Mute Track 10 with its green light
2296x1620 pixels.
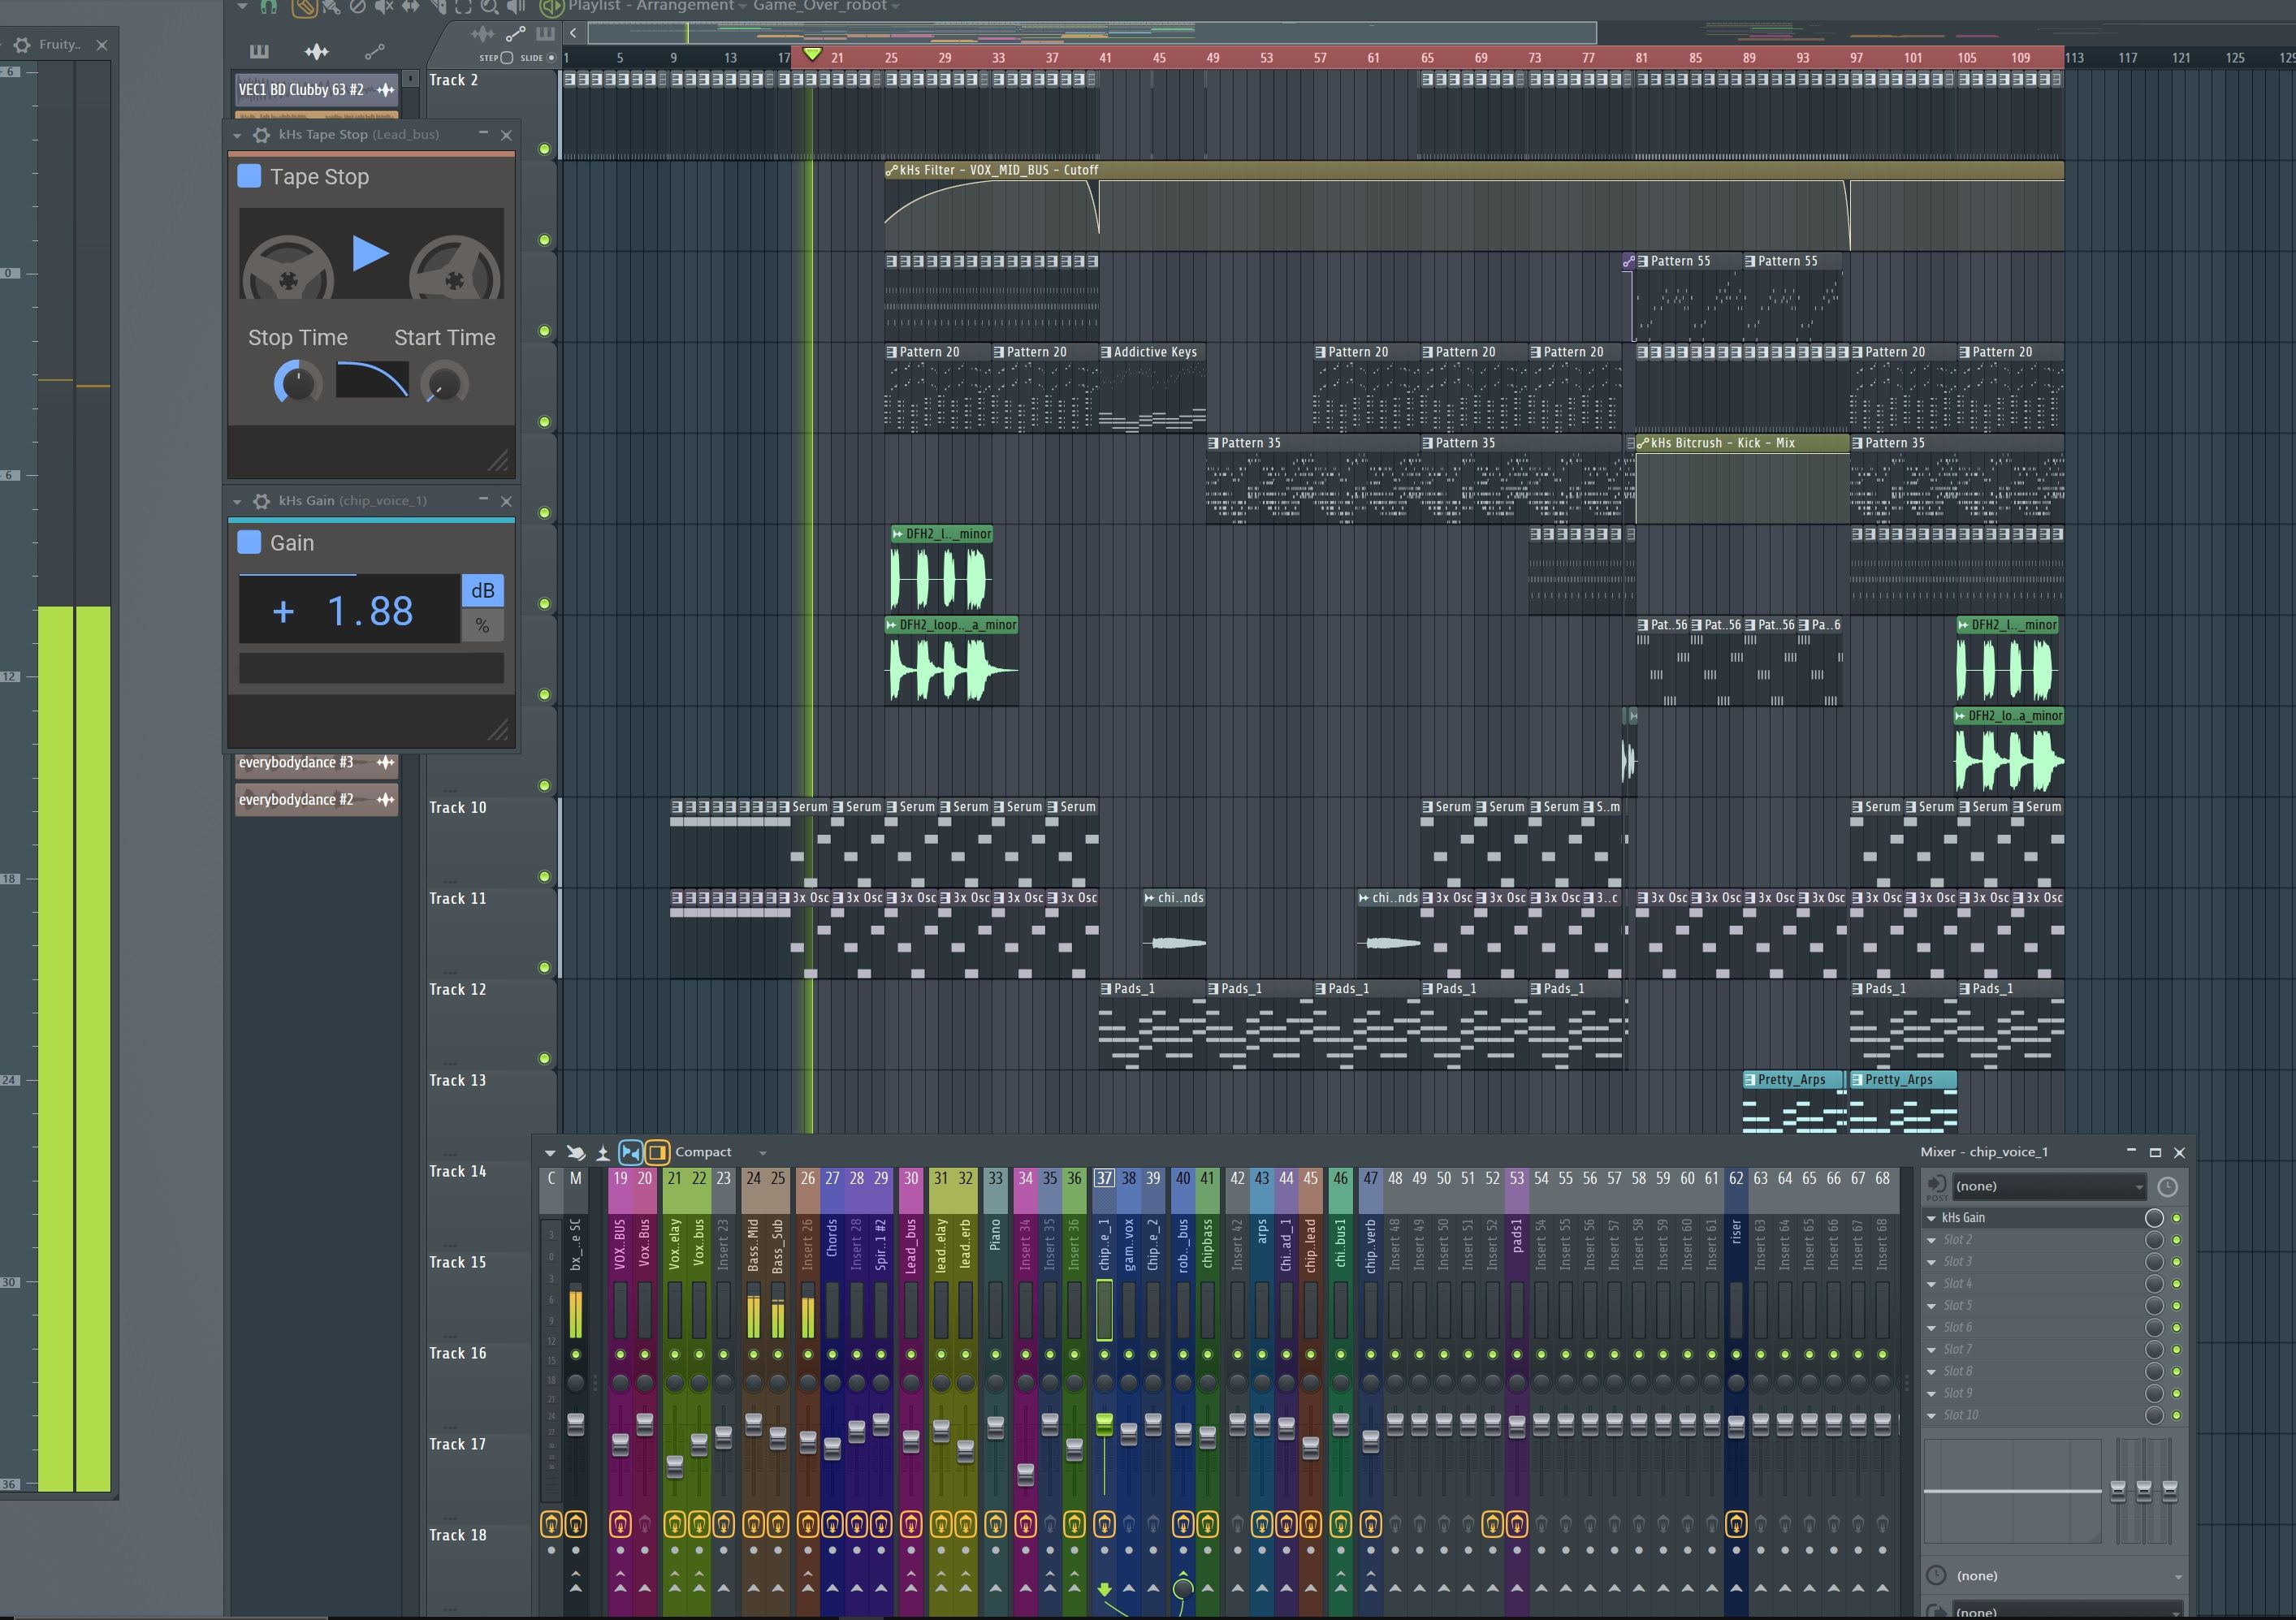[x=544, y=877]
